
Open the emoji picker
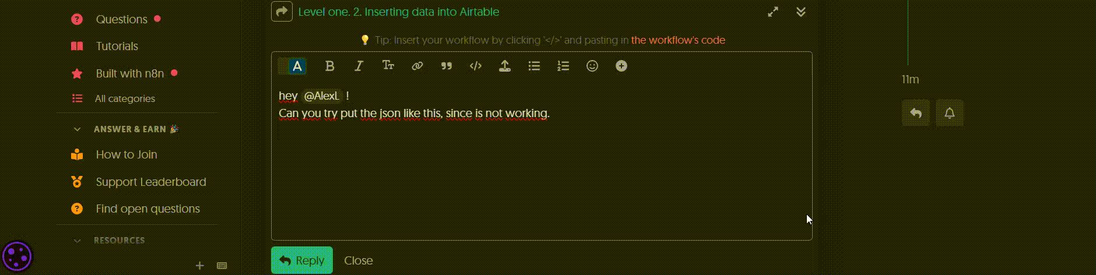click(x=592, y=66)
